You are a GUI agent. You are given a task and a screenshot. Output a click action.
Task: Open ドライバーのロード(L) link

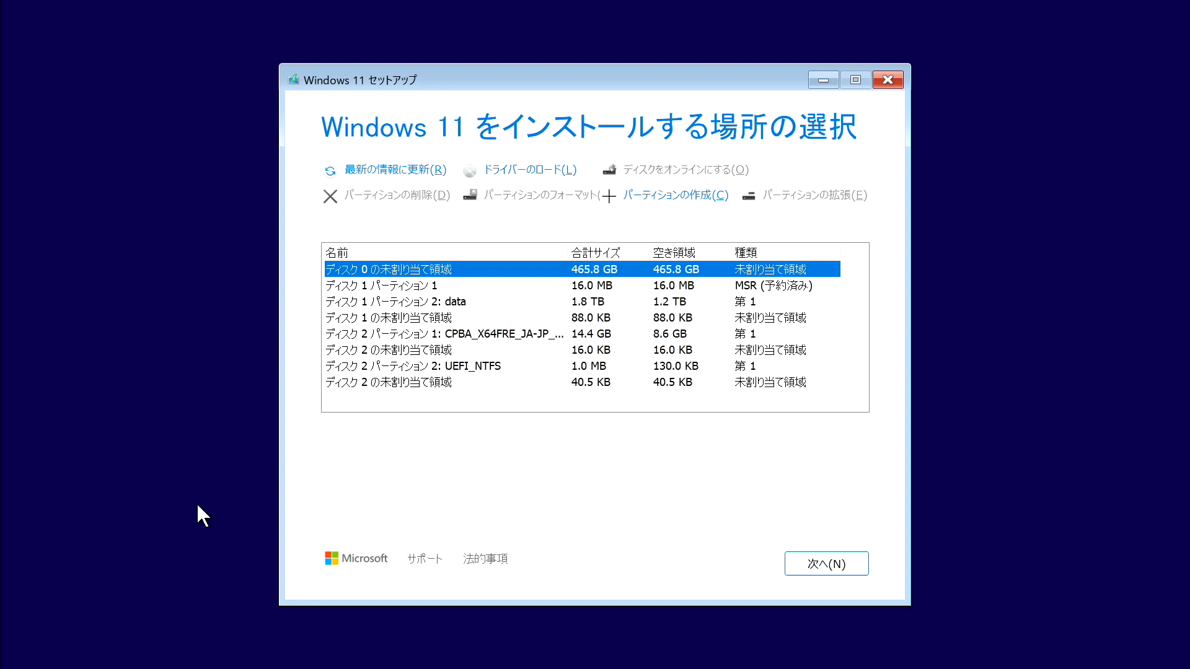coord(530,170)
